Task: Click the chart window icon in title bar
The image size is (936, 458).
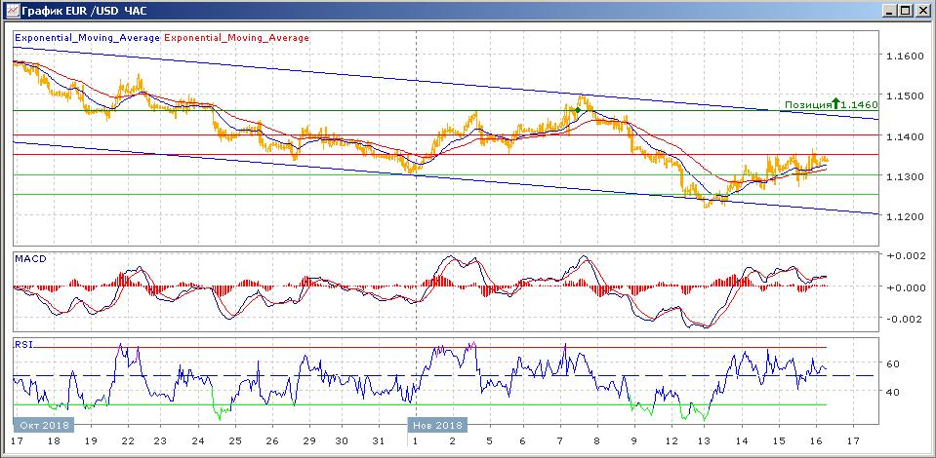Action: point(11,10)
